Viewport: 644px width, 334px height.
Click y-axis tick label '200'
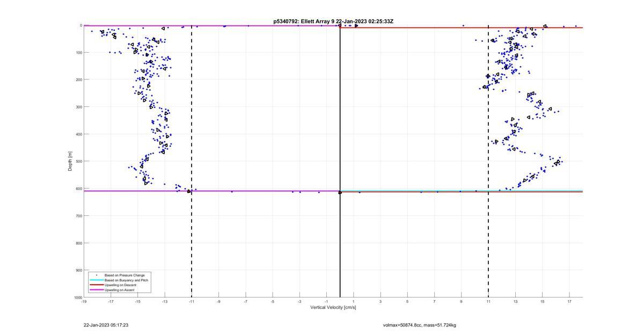click(78, 79)
